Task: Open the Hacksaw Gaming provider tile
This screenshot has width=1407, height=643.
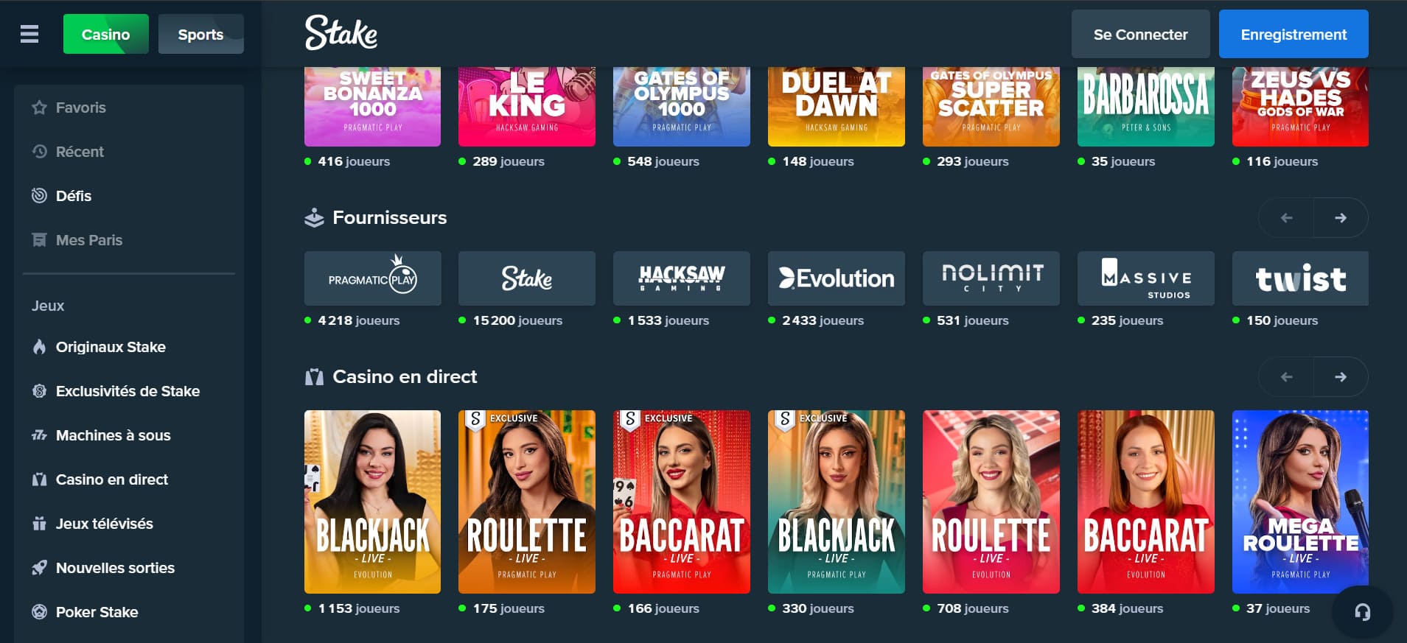Action: pos(682,278)
